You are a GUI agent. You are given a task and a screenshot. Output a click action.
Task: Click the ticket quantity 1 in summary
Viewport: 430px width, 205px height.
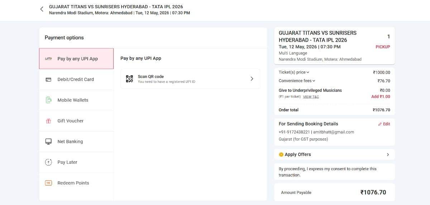tap(388, 37)
